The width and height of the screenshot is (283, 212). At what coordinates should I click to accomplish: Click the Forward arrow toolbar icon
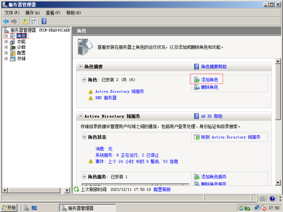[14, 22]
